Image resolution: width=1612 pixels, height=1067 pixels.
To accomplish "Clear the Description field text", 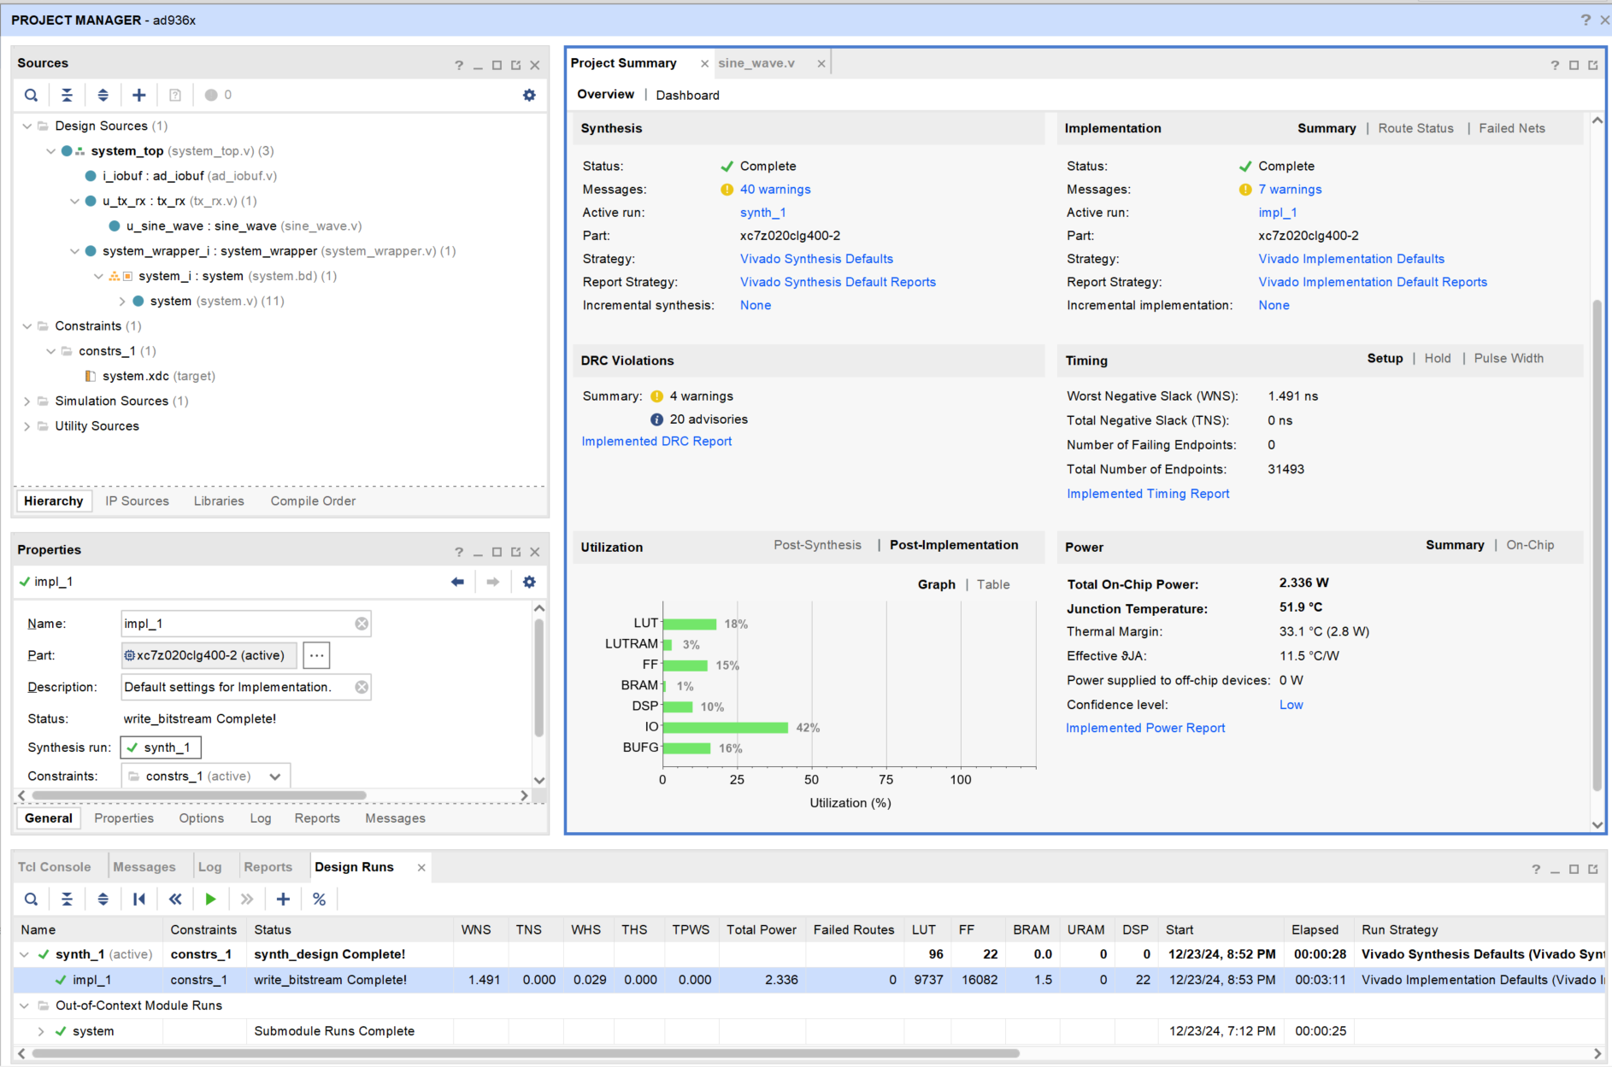I will (362, 687).
